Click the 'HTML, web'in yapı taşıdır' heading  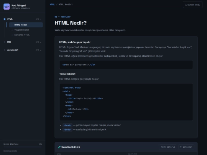point(75,42)
